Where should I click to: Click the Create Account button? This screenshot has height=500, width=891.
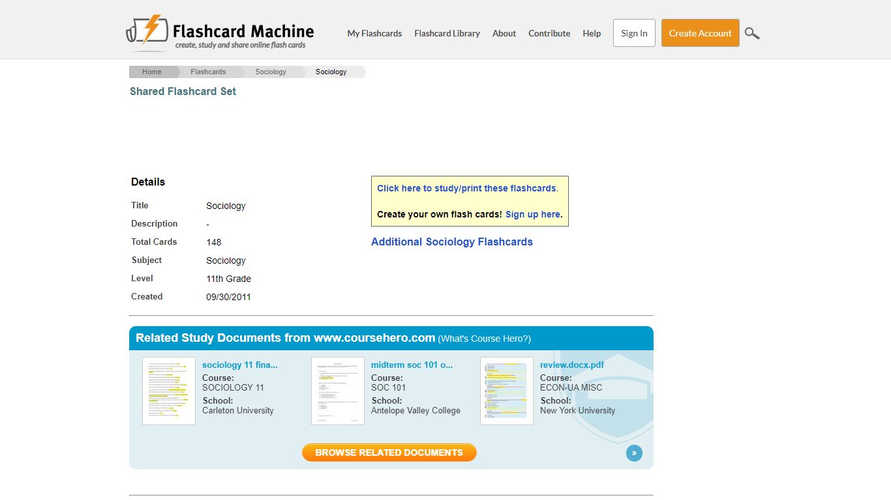click(701, 33)
